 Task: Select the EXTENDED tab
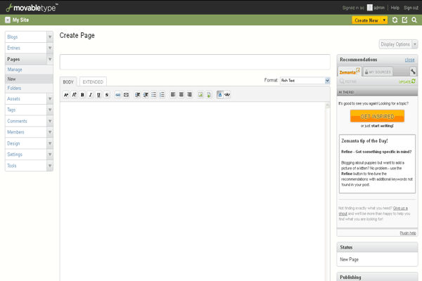tap(93, 81)
